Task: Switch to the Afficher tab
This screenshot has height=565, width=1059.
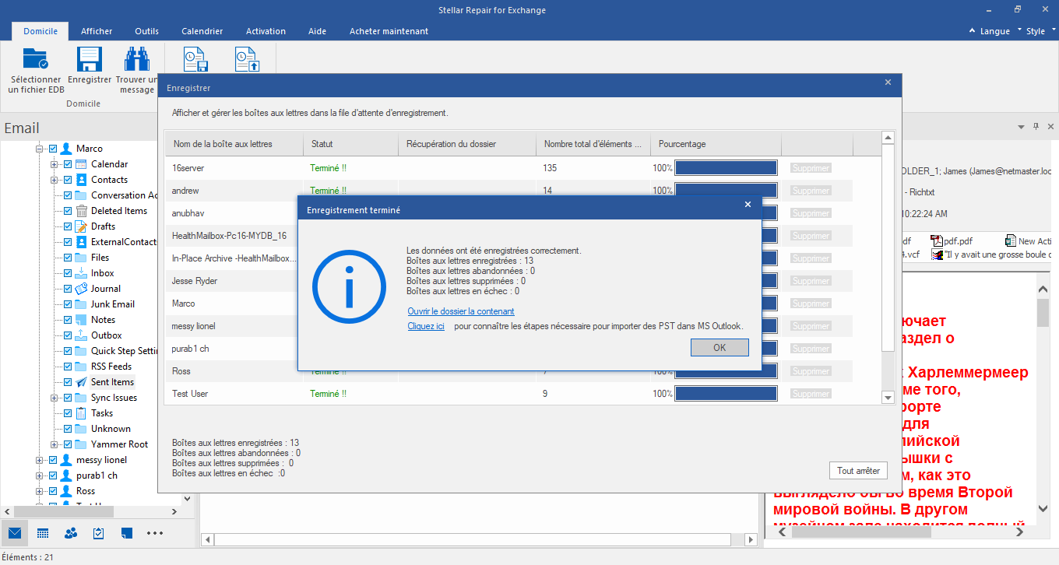Action: (x=97, y=31)
